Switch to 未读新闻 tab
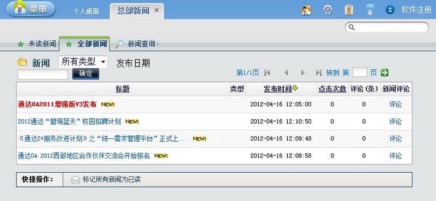This screenshot has width=436, height=201. [x=37, y=44]
